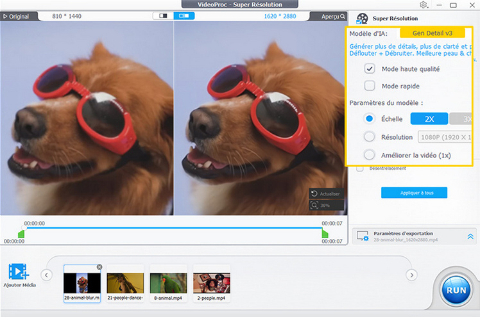Toggle the Désentrelacement checkbox
The width and height of the screenshot is (480, 317).
[x=360, y=168]
